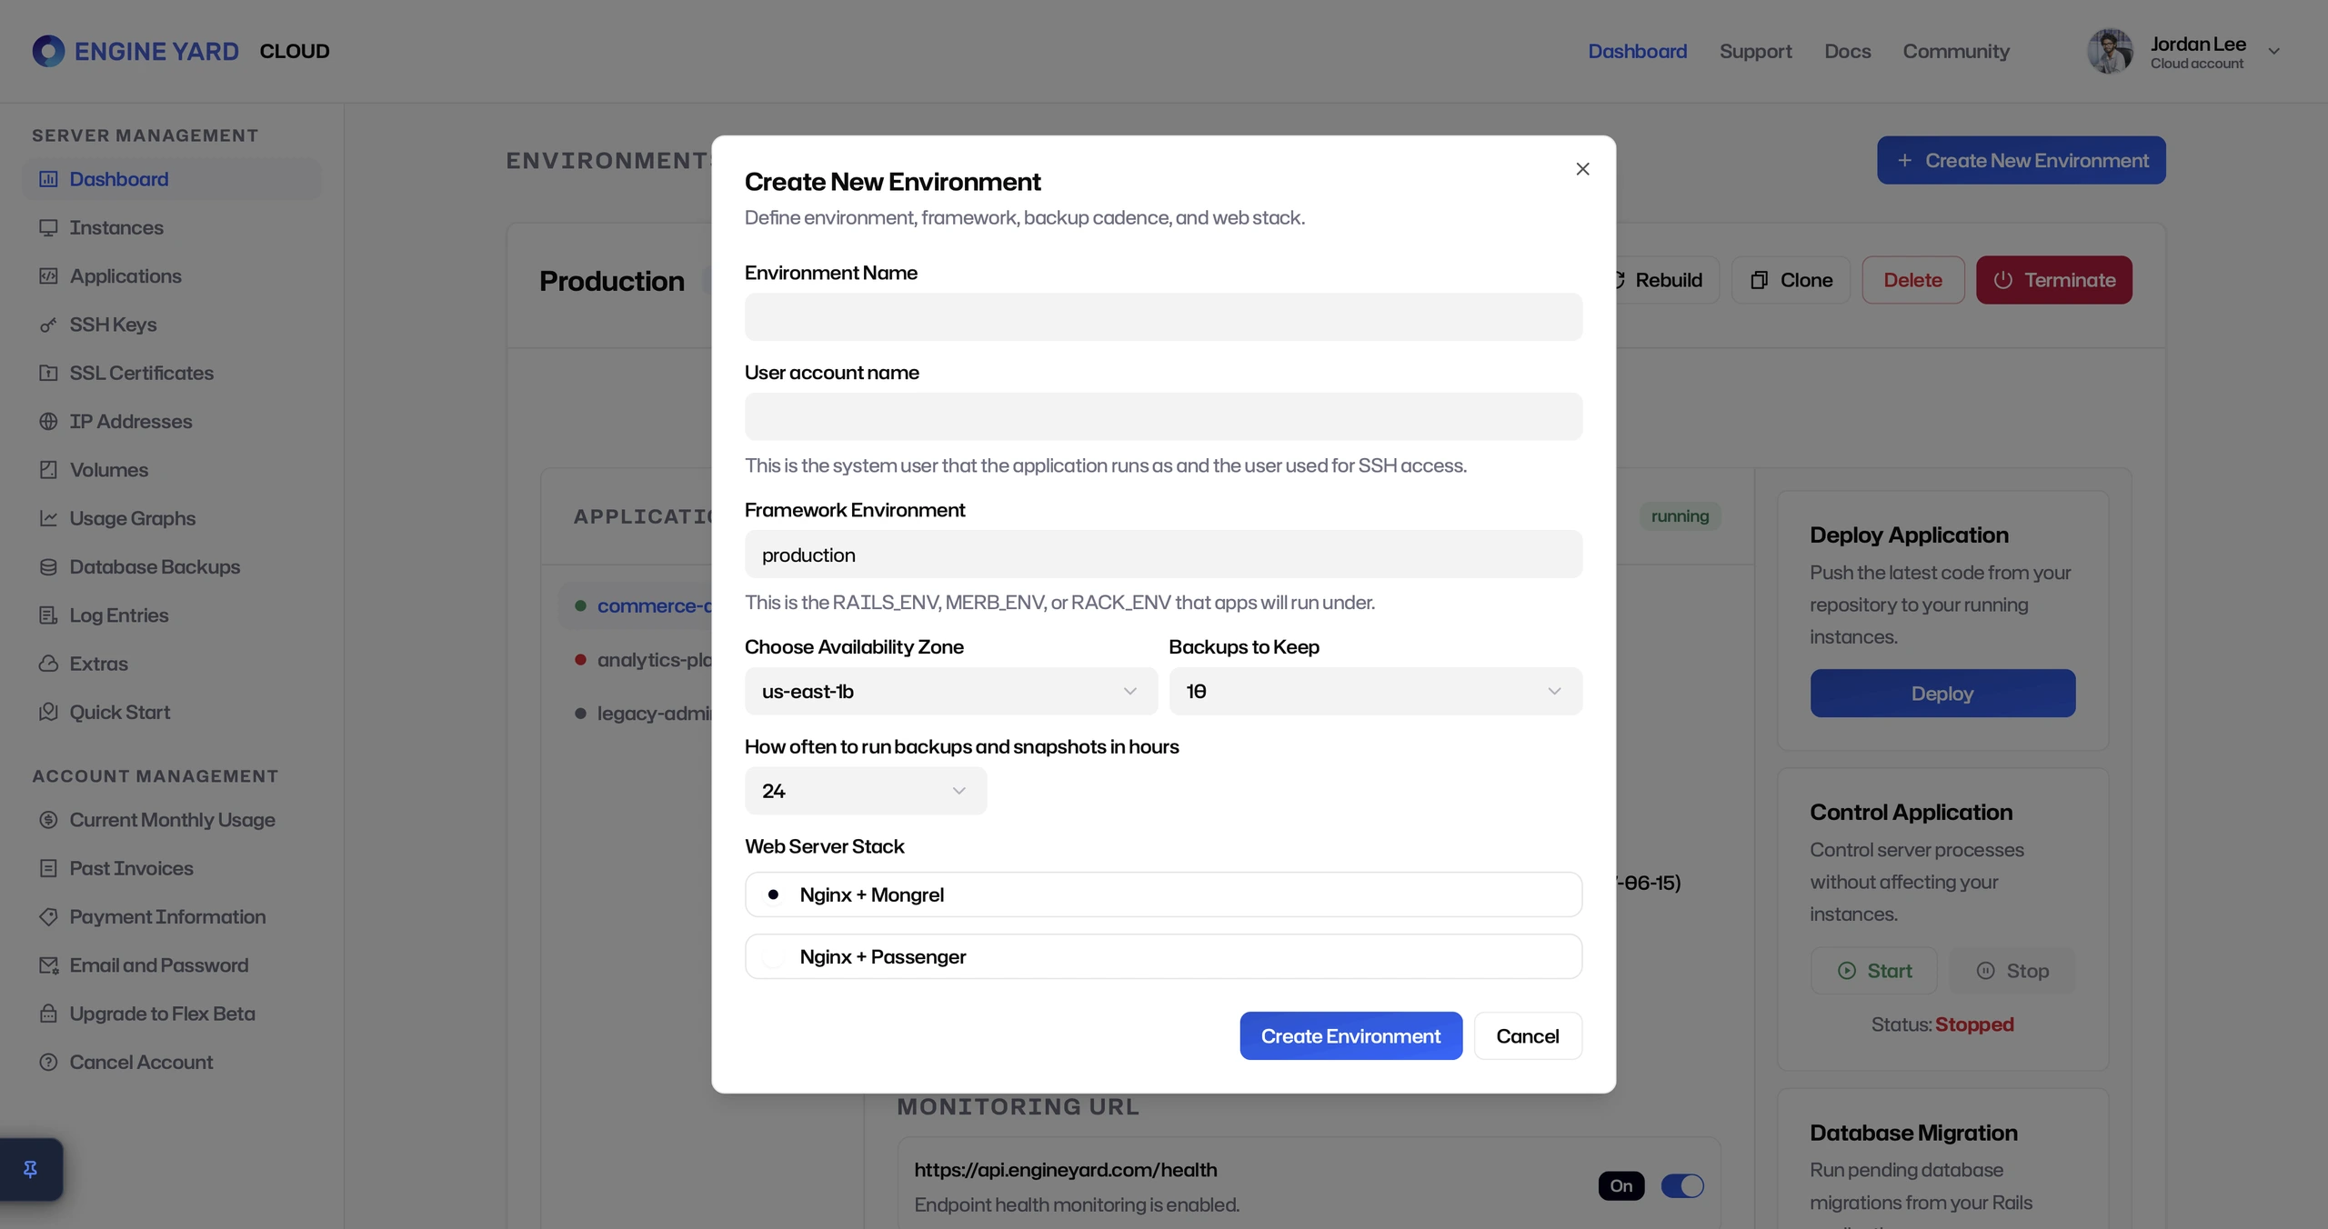Image resolution: width=2328 pixels, height=1229 pixels.
Task: Select the Nginx + Passenger radio option
Action: (x=1163, y=956)
